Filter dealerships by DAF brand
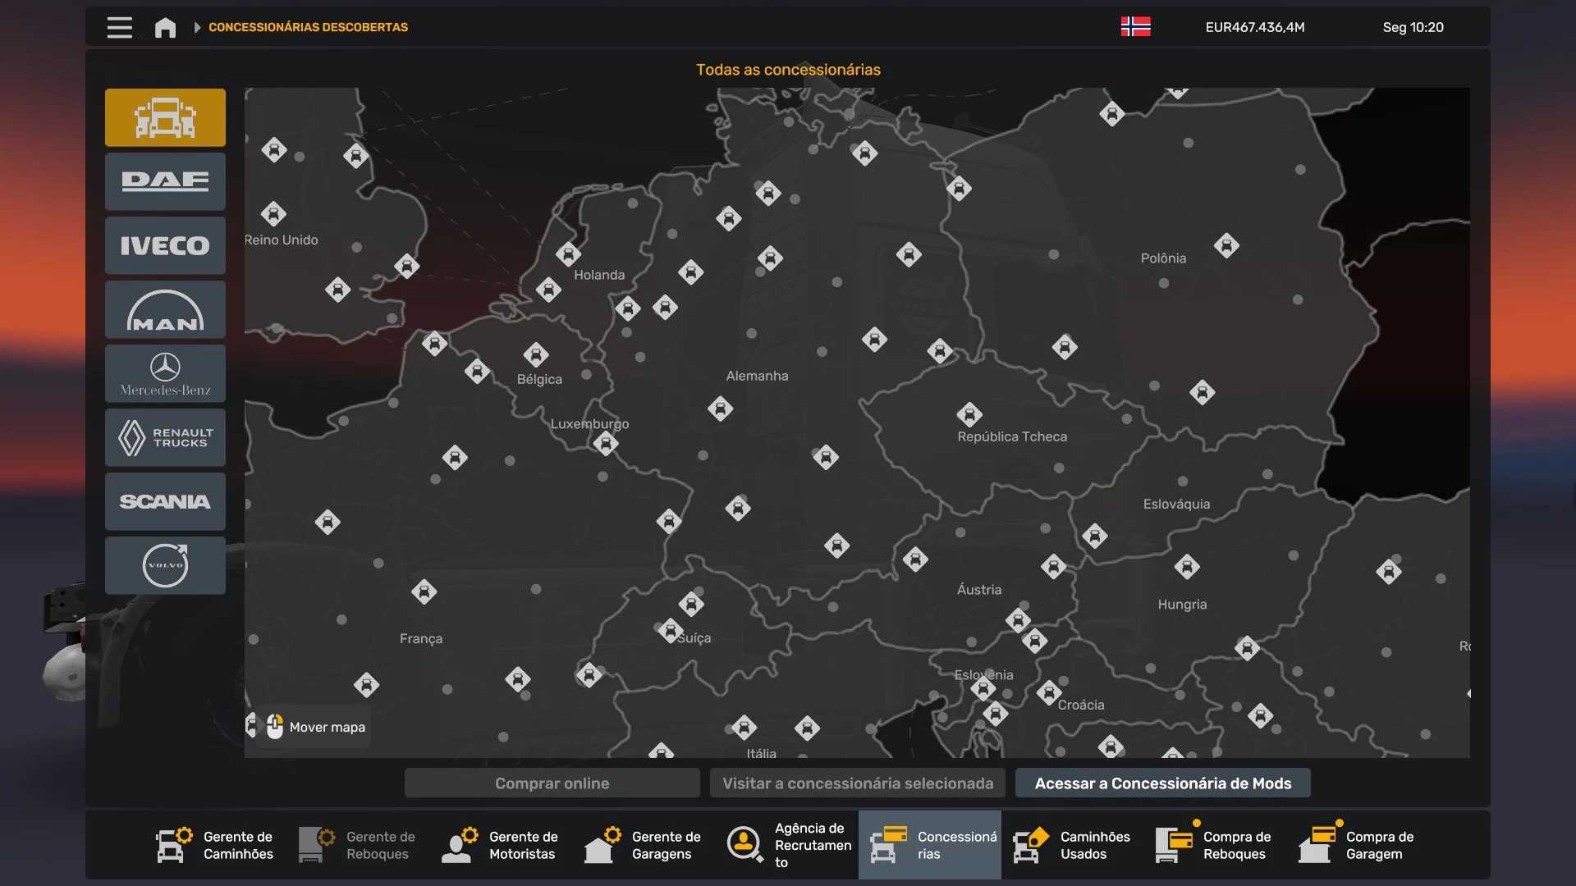The width and height of the screenshot is (1576, 886). (x=165, y=181)
